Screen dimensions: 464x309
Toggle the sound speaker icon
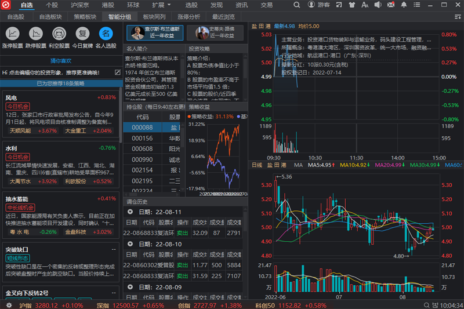(378, 5)
